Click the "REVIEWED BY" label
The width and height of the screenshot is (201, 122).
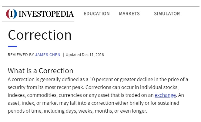click(21, 55)
